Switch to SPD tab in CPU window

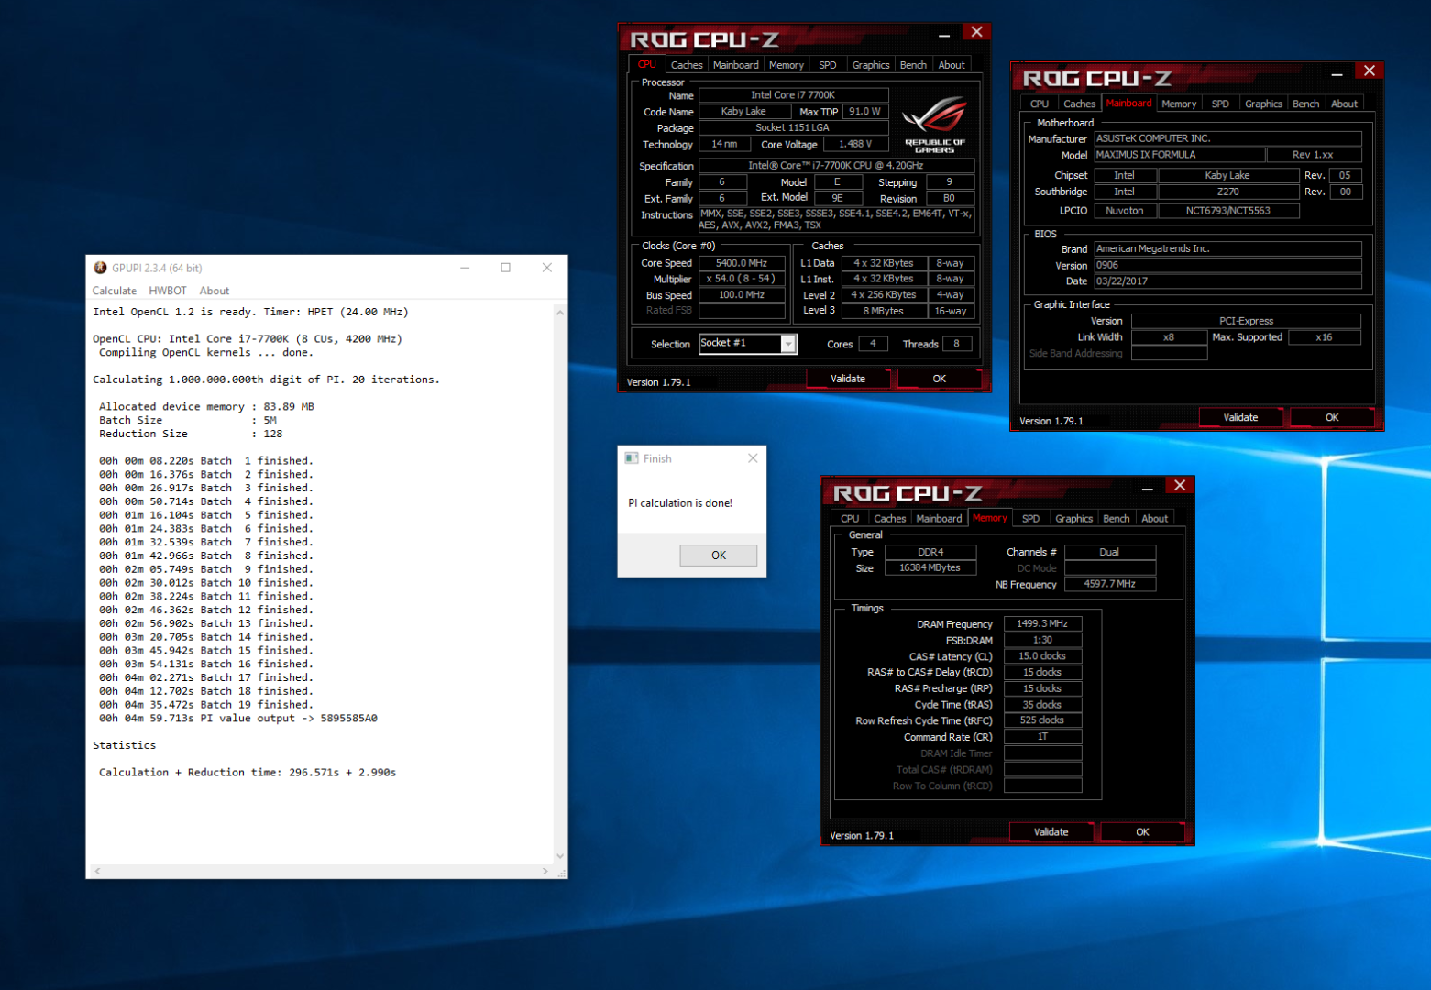point(828,65)
